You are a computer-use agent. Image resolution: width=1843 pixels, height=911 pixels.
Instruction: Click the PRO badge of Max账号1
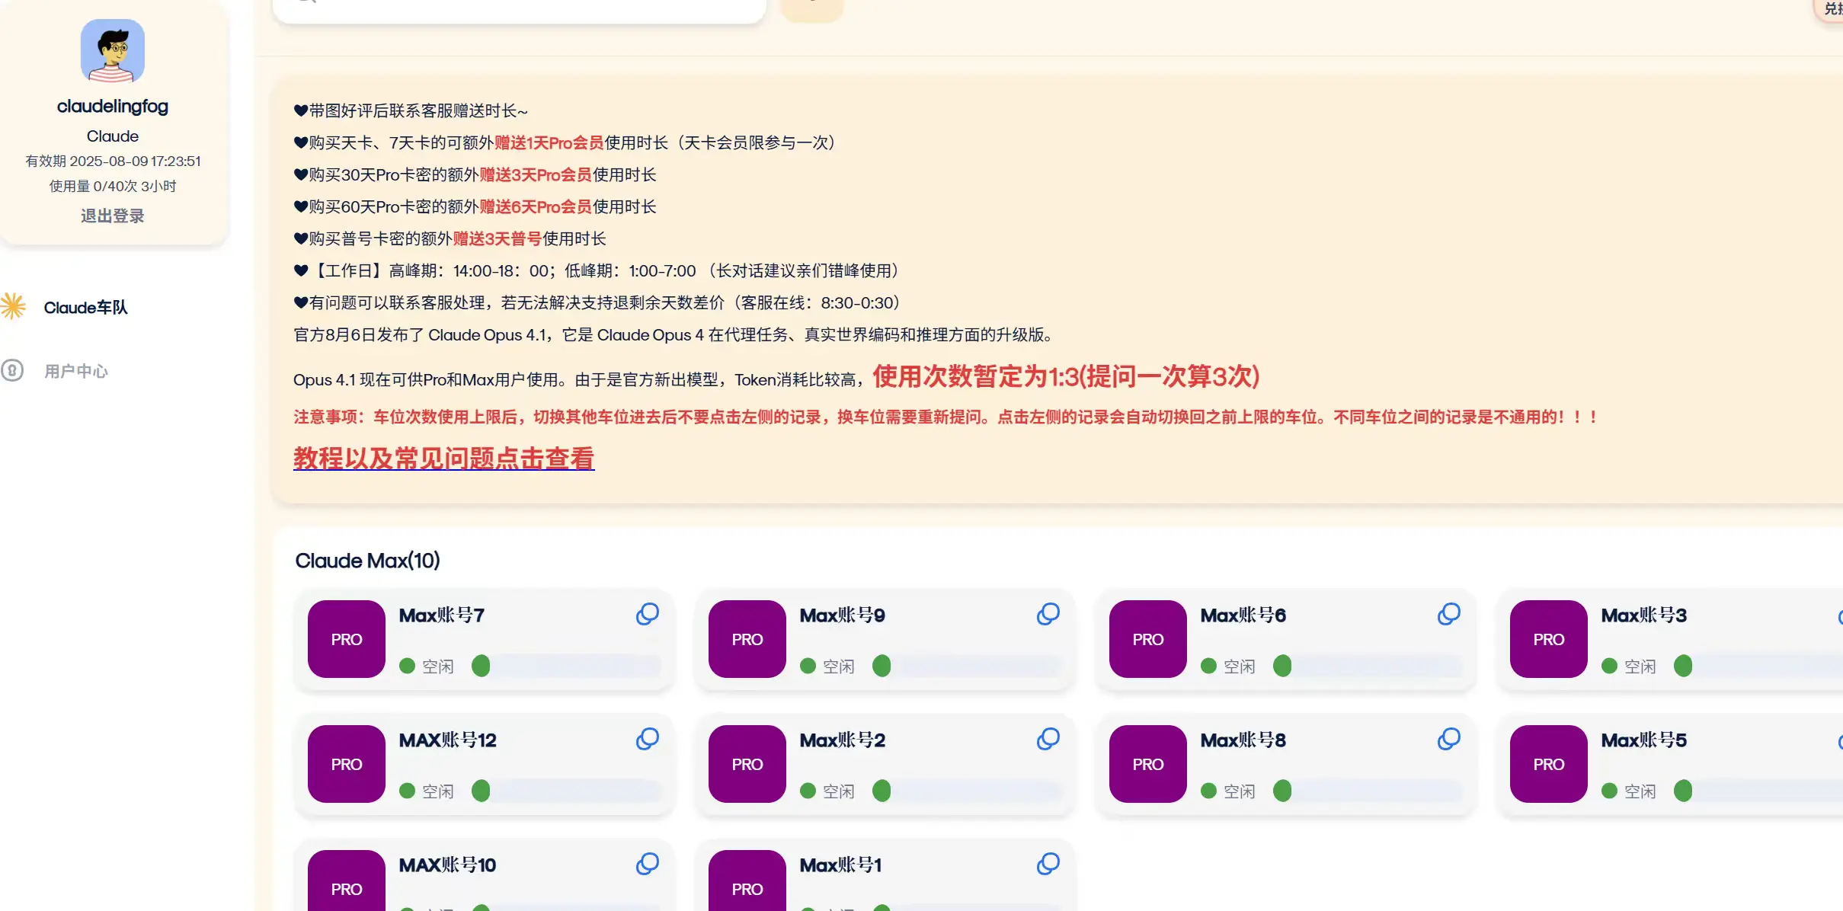747,881
